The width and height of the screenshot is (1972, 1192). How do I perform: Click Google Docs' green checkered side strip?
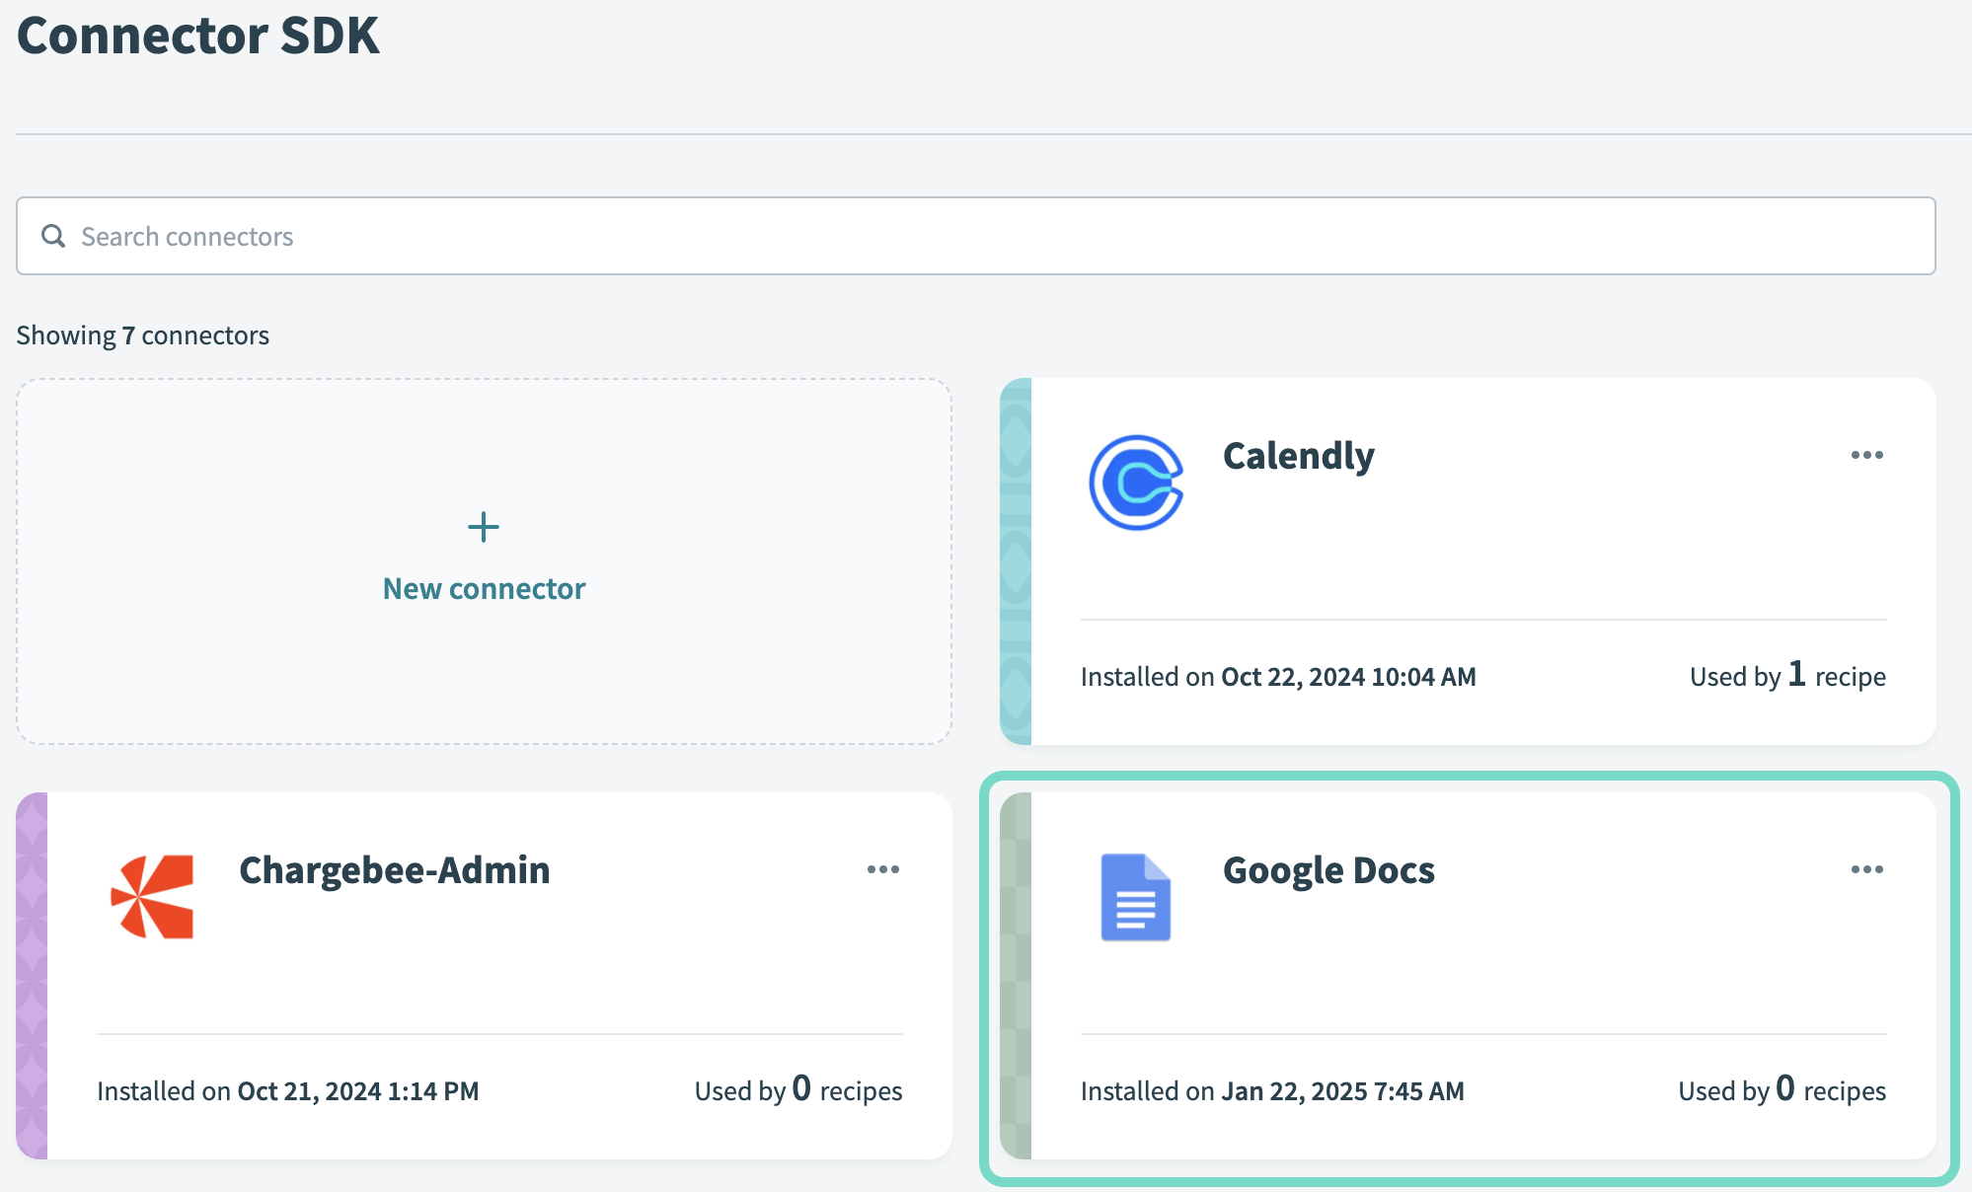pos(1016,975)
